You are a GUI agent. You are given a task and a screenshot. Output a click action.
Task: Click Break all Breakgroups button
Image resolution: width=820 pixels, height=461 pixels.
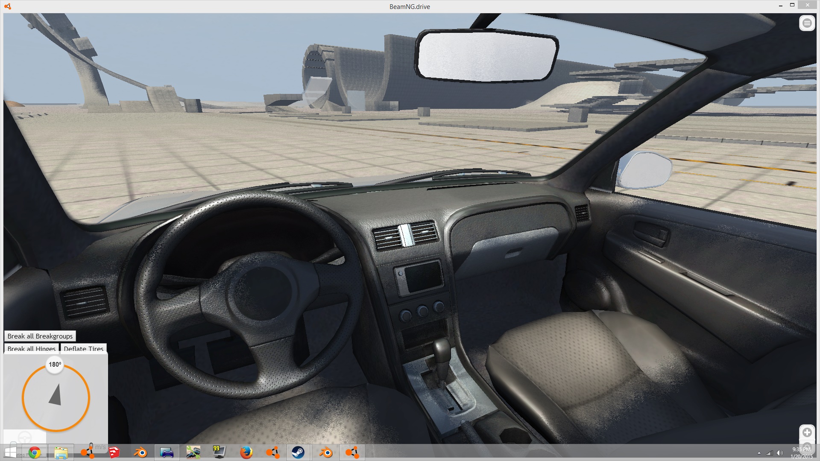[40, 336]
